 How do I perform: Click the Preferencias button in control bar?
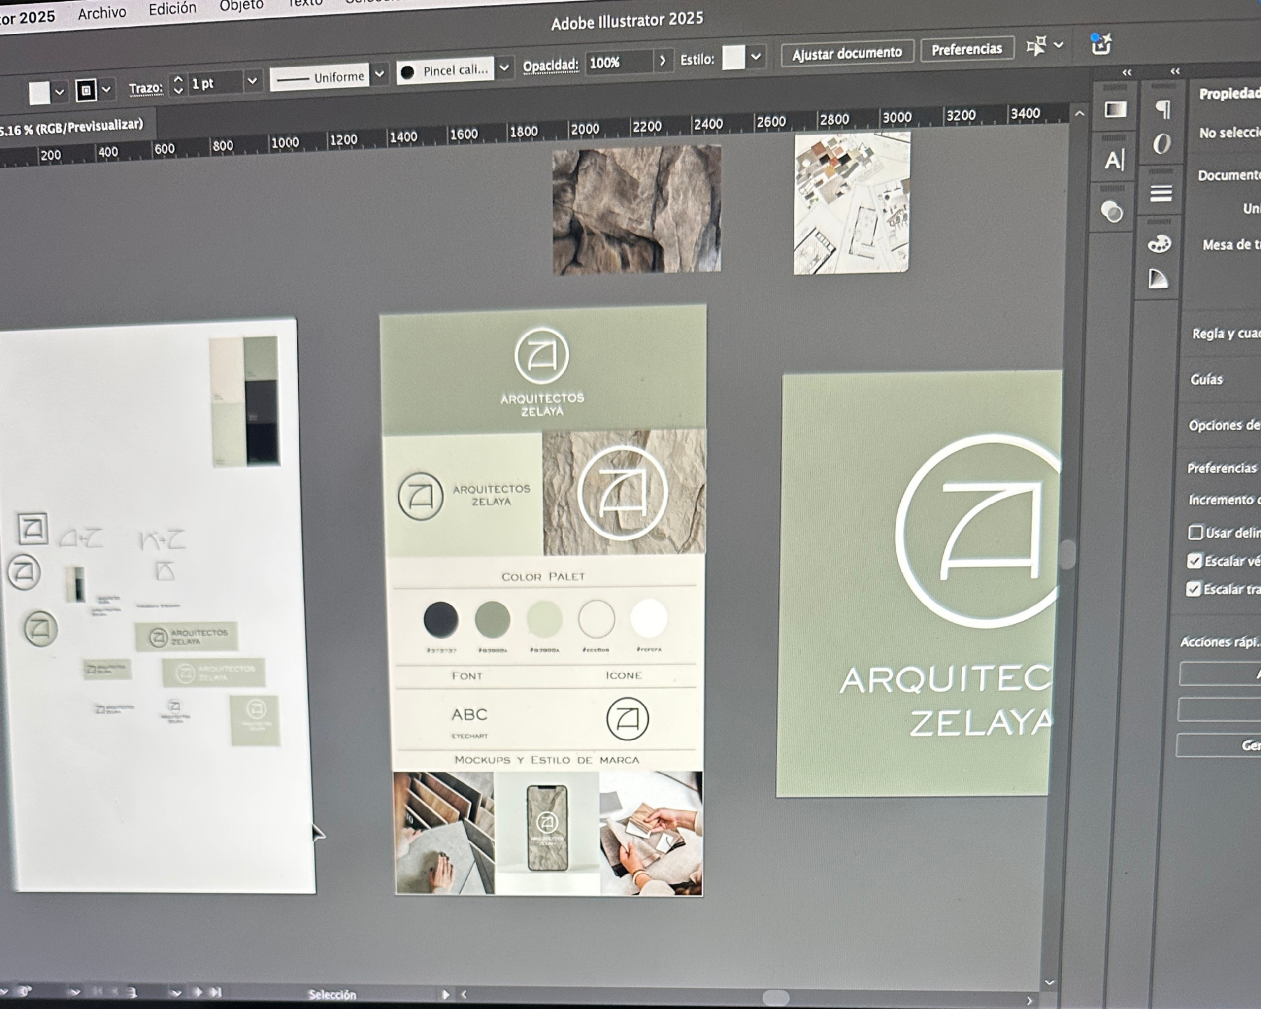click(x=966, y=50)
